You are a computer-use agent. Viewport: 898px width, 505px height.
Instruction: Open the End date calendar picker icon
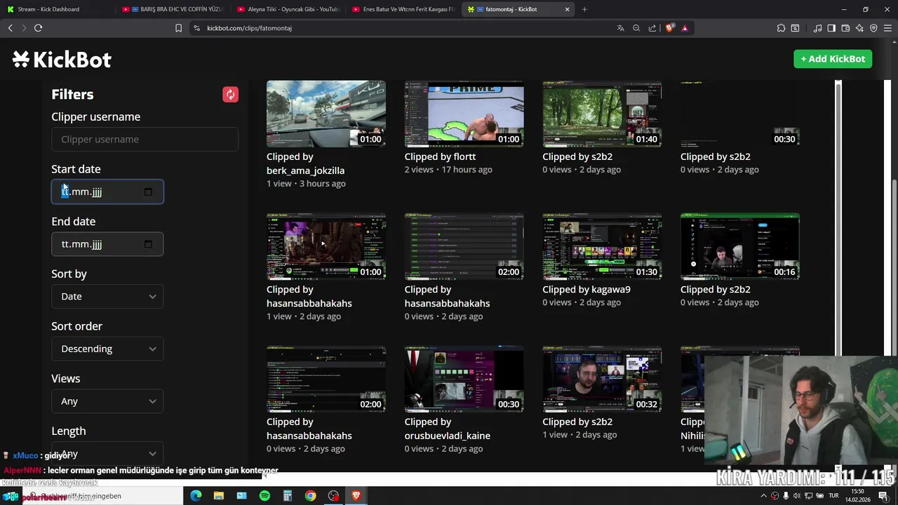pyautogui.click(x=148, y=244)
